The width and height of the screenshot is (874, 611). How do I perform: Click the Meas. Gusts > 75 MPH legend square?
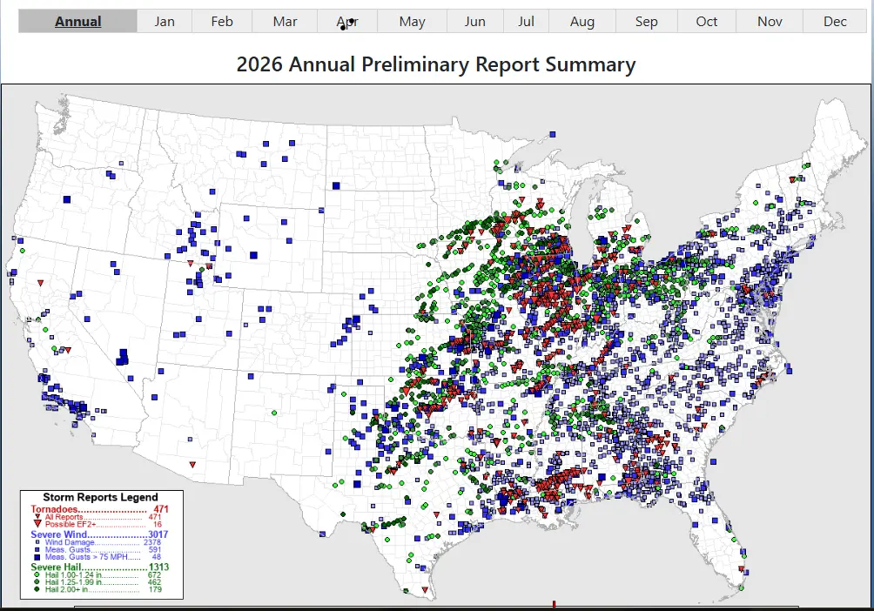pyautogui.click(x=36, y=557)
